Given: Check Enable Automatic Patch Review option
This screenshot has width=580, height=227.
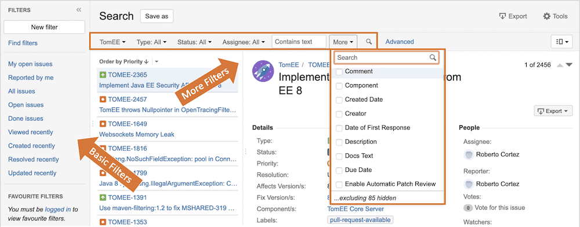Looking at the screenshot, I should (x=339, y=185).
